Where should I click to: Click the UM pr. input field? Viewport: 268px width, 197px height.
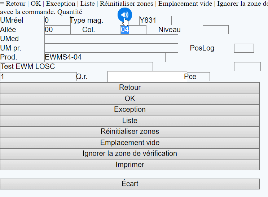(111, 48)
